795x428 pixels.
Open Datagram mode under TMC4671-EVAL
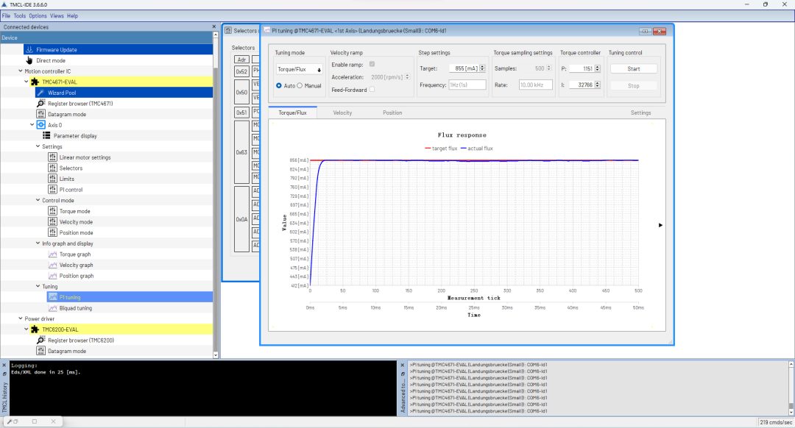coord(68,114)
